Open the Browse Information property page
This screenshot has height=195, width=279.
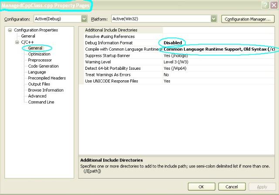tap(46, 90)
